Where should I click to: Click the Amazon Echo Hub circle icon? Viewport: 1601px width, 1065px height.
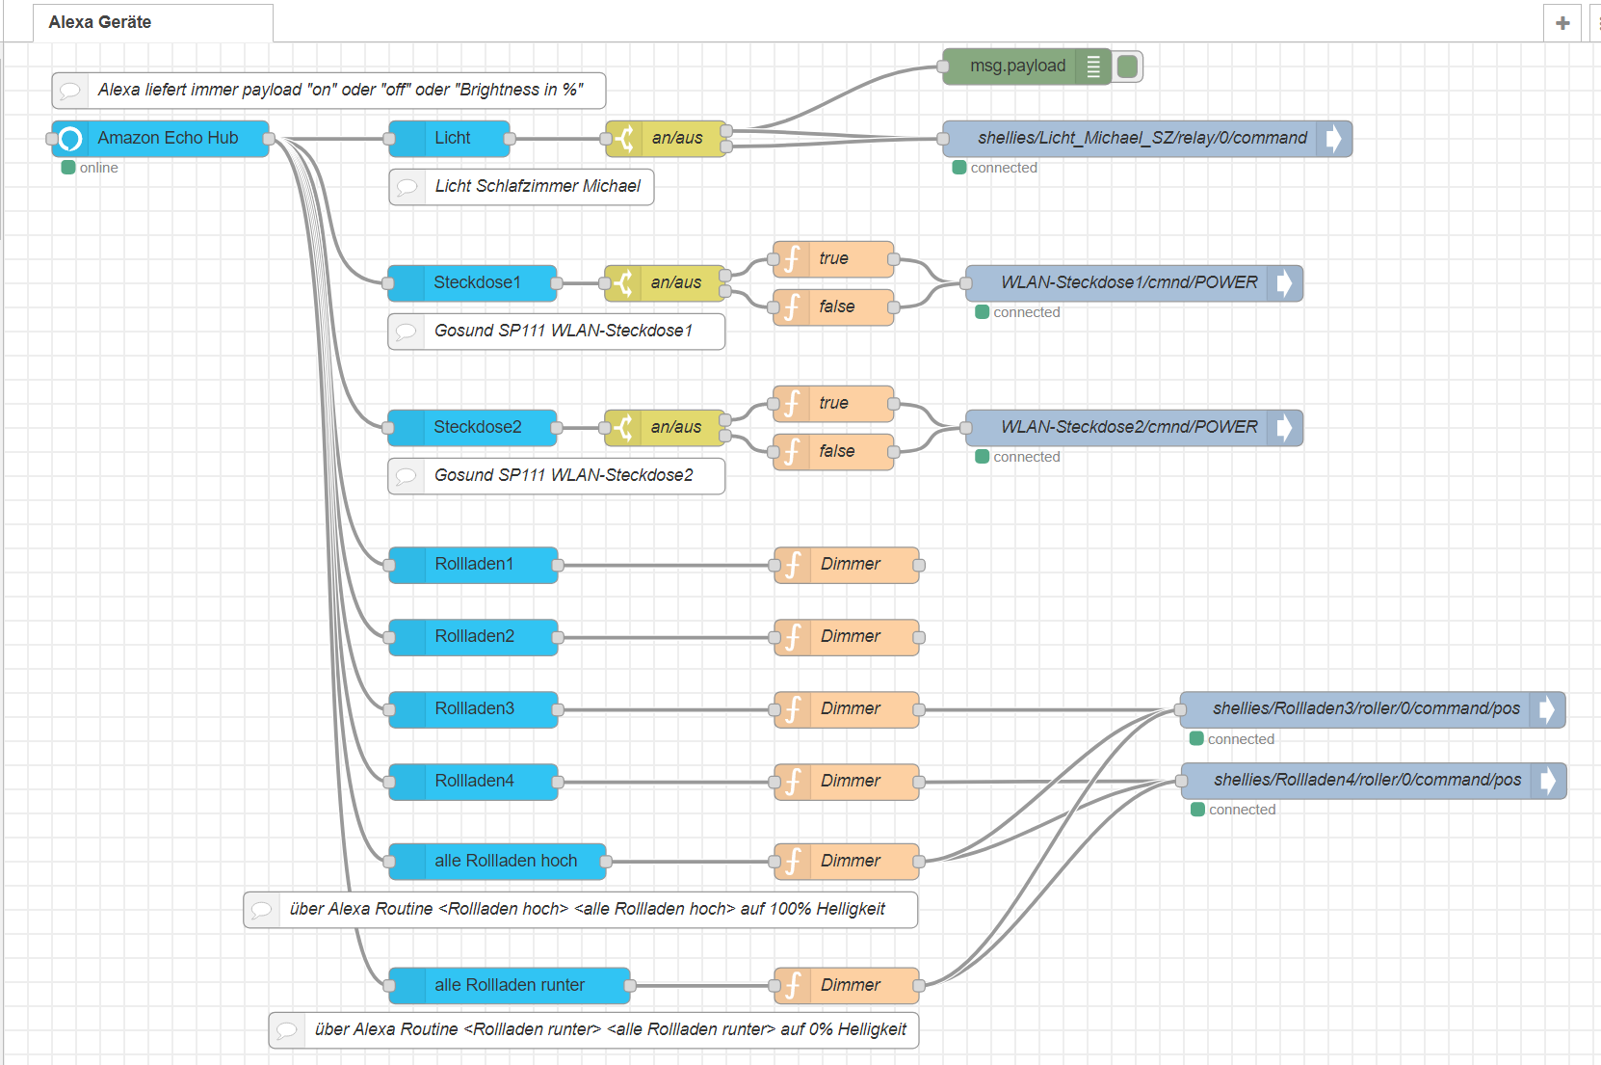coord(70,139)
